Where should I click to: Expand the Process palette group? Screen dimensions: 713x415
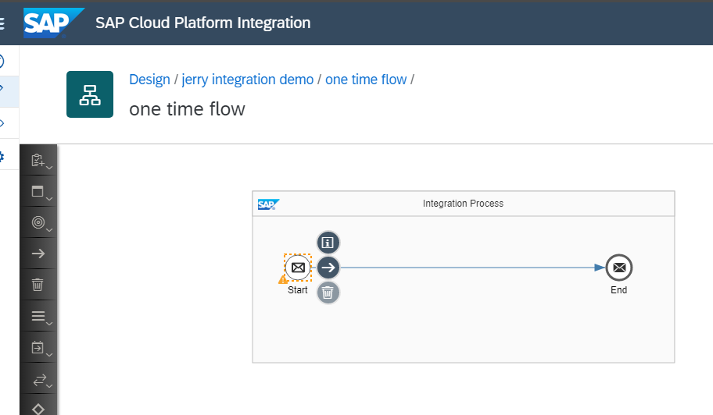(38, 192)
